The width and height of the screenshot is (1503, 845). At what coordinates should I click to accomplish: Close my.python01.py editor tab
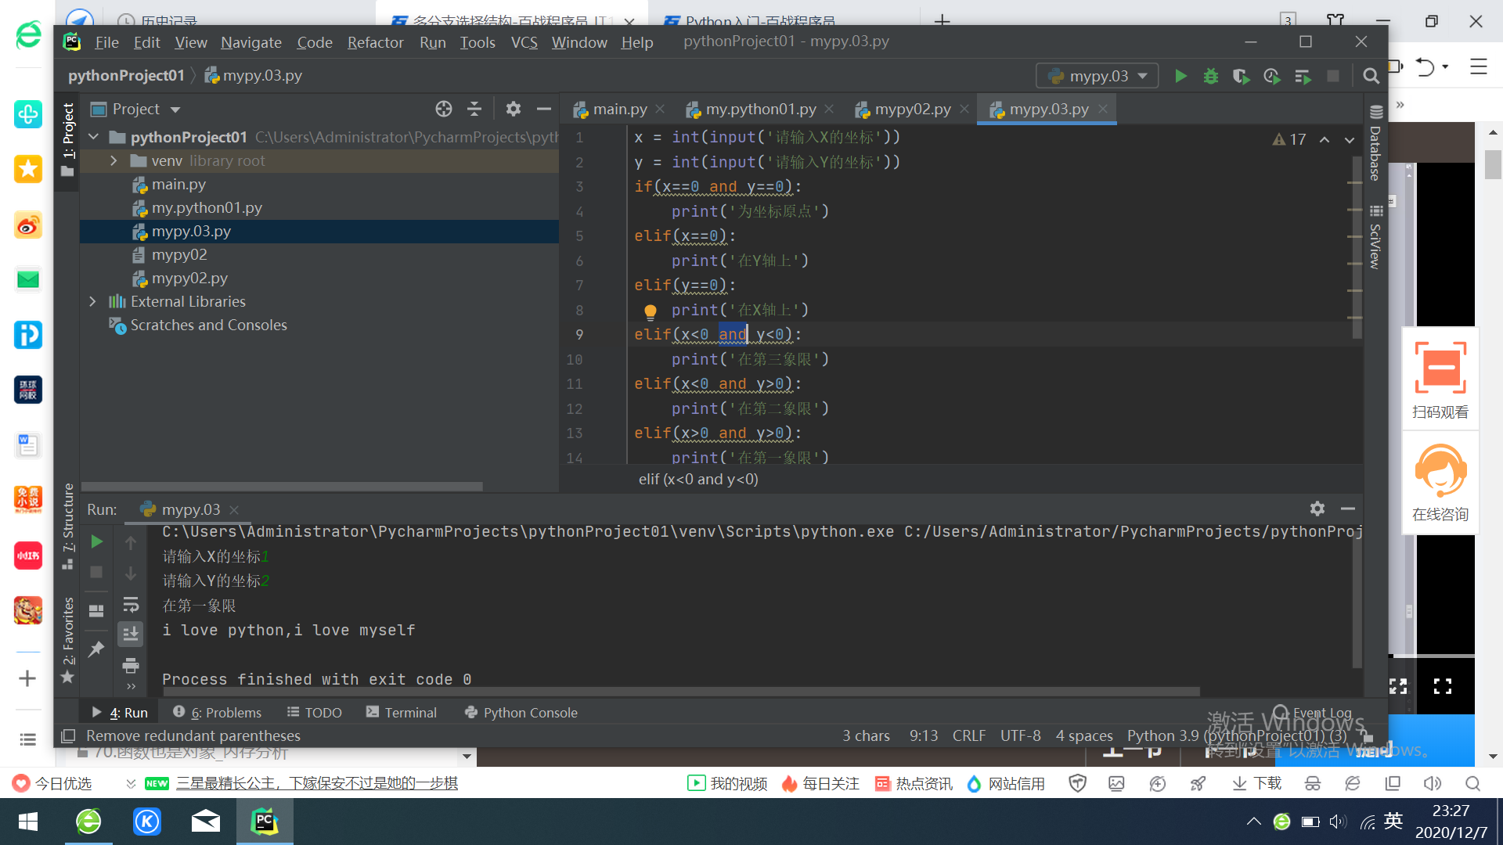click(x=829, y=109)
